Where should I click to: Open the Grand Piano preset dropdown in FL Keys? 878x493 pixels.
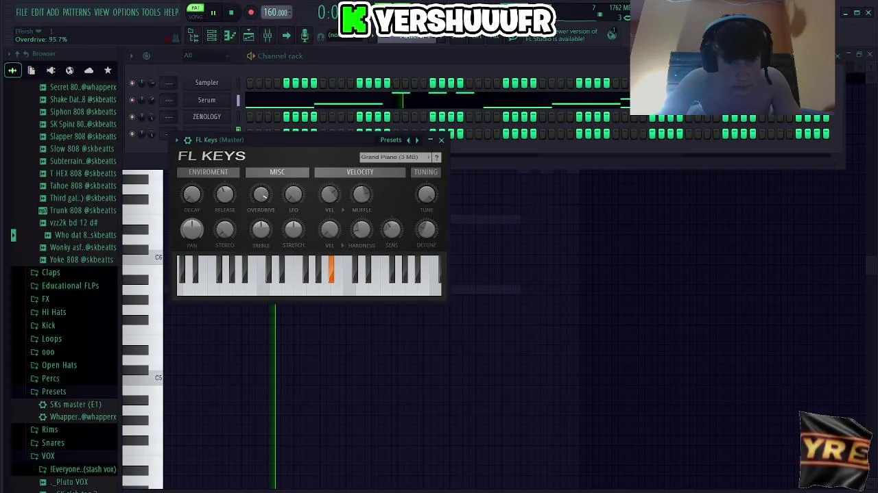click(395, 157)
